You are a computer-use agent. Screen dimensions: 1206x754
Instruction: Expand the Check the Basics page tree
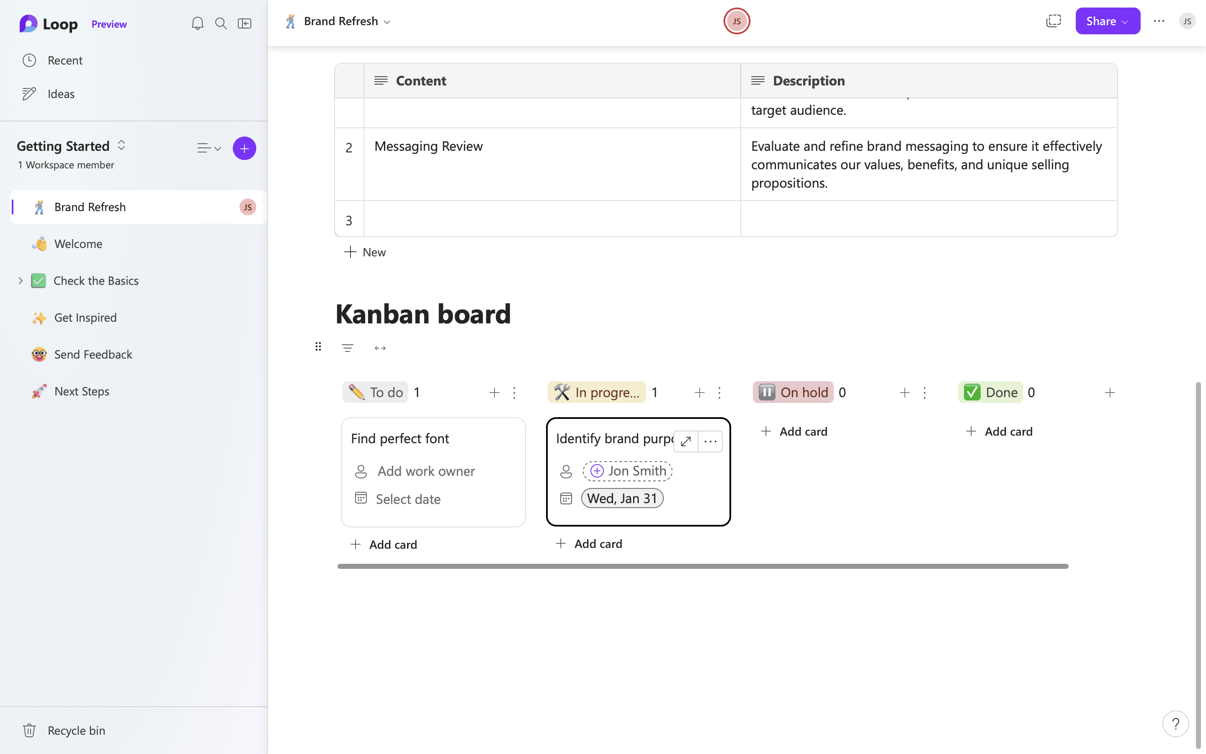click(x=21, y=281)
